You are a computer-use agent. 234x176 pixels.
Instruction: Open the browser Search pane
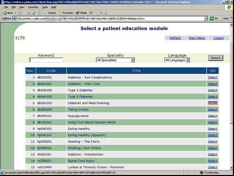(50, 13)
